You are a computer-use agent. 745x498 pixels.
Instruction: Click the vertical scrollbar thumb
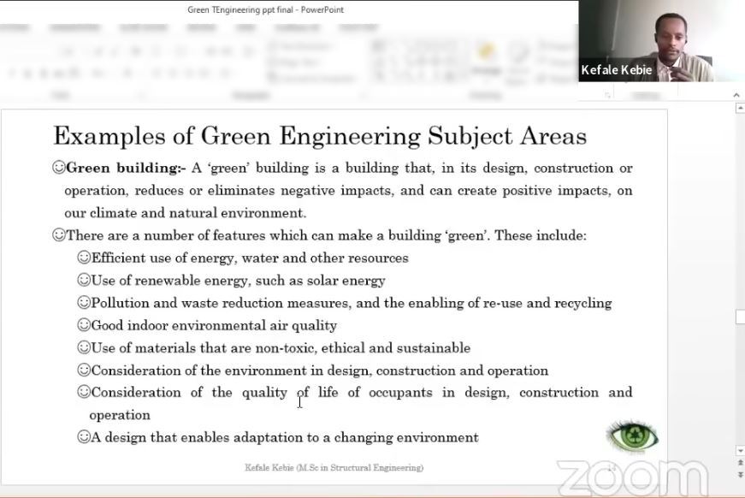[740, 317]
